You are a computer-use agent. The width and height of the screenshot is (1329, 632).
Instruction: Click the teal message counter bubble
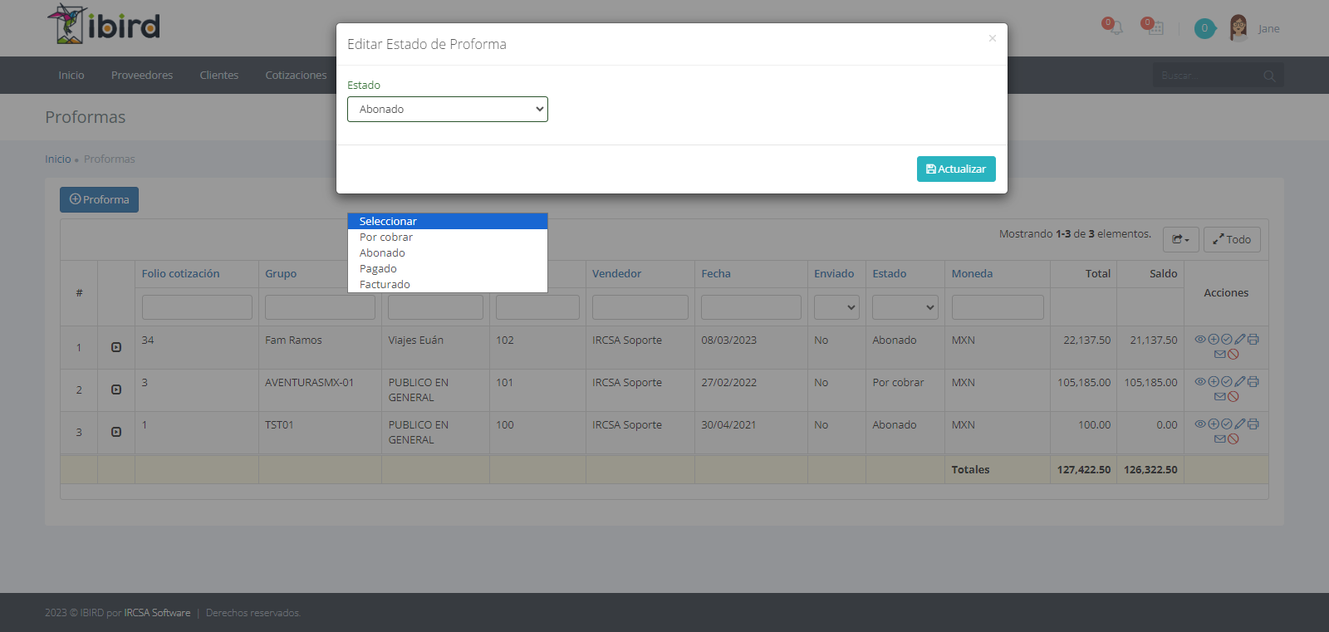(1204, 28)
